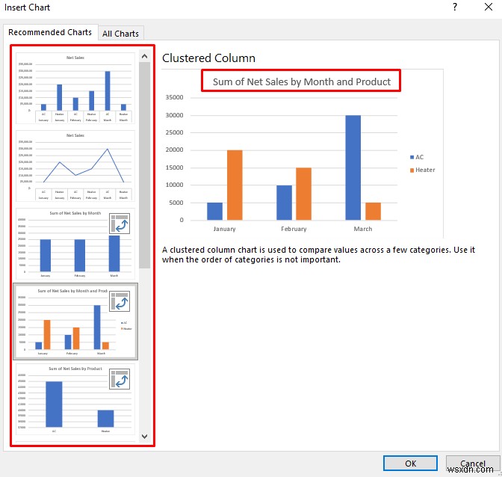The width and height of the screenshot is (502, 477).
Task: Choose the first Net Sales column chart thumbnail
Action: (75, 88)
